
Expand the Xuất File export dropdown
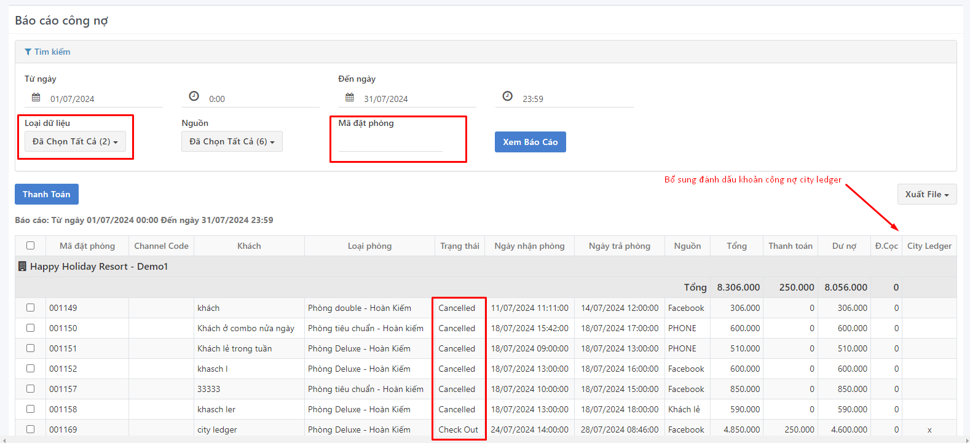click(x=927, y=194)
